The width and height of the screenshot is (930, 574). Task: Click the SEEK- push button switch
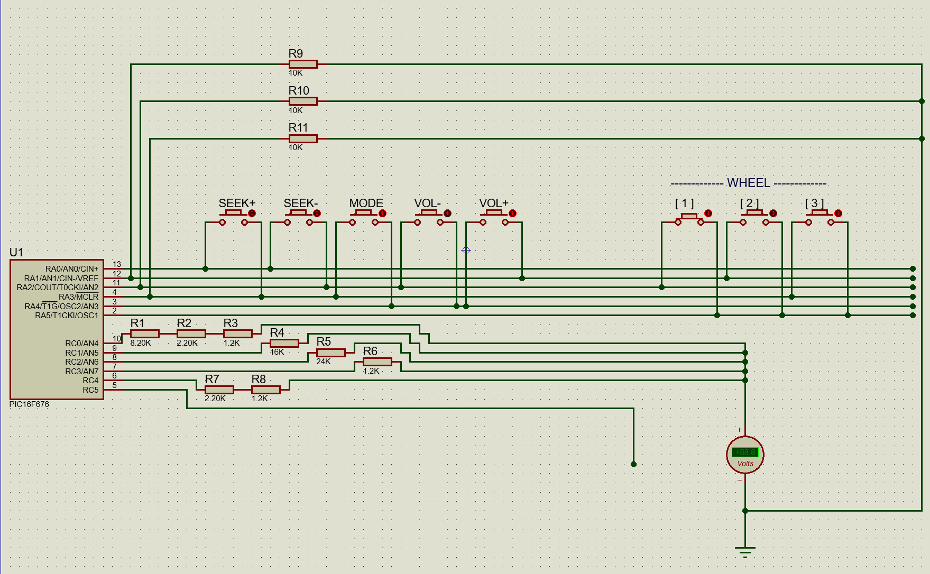[x=298, y=217]
